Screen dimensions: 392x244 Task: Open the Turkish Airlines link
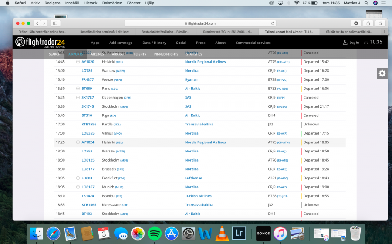pyautogui.click(x=198, y=196)
